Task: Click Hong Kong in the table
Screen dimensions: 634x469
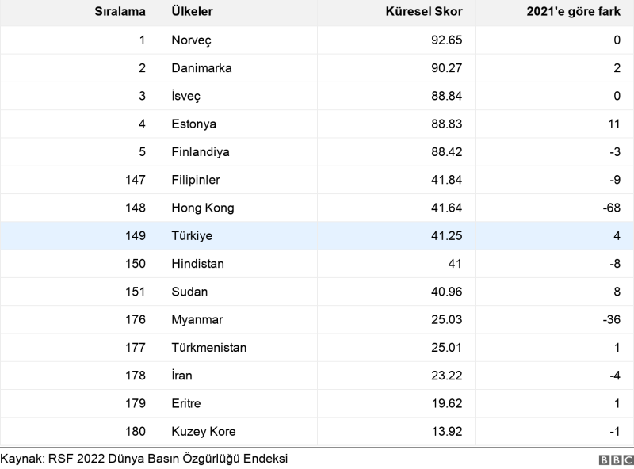Action: click(x=203, y=208)
